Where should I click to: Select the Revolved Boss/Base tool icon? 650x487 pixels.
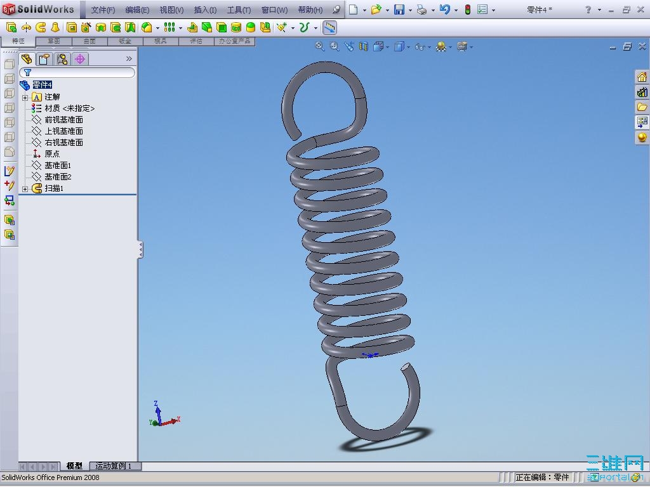pyautogui.click(x=26, y=28)
